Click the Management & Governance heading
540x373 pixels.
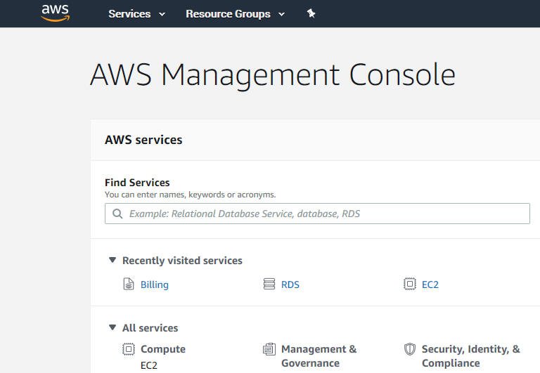[x=319, y=356]
